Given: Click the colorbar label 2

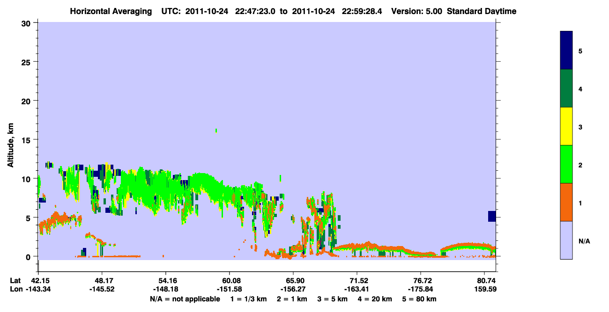Looking at the screenshot, I should coord(580,164).
